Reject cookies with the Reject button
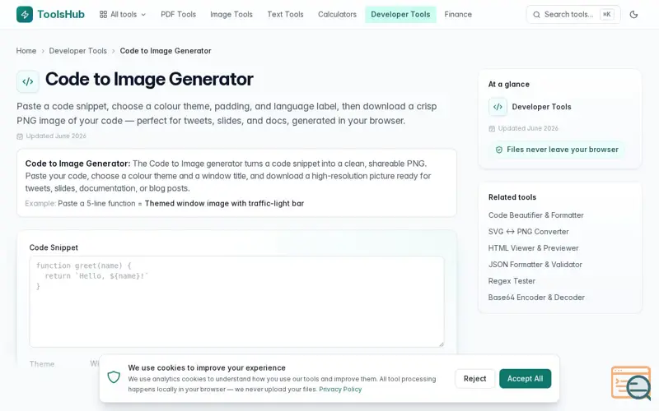The image size is (659, 411). pos(475,378)
